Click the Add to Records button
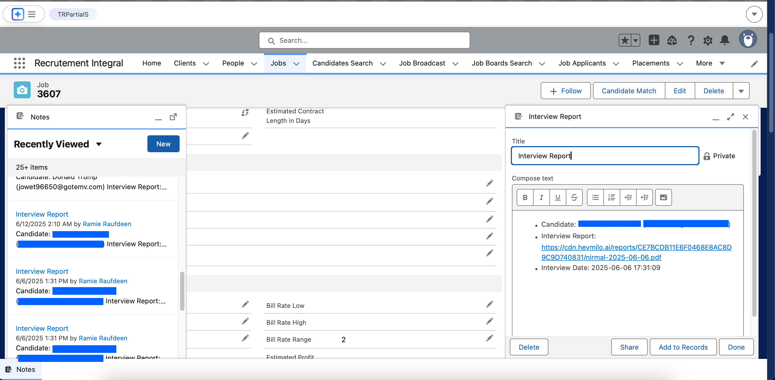This screenshot has height=380, width=775. [x=683, y=347]
